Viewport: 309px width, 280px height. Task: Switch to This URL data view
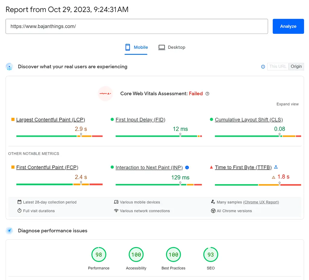click(278, 66)
